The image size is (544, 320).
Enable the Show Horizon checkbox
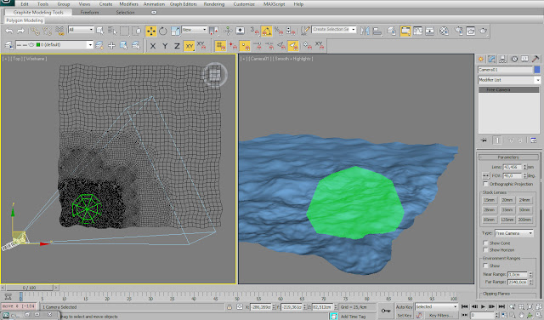[x=485, y=250]
